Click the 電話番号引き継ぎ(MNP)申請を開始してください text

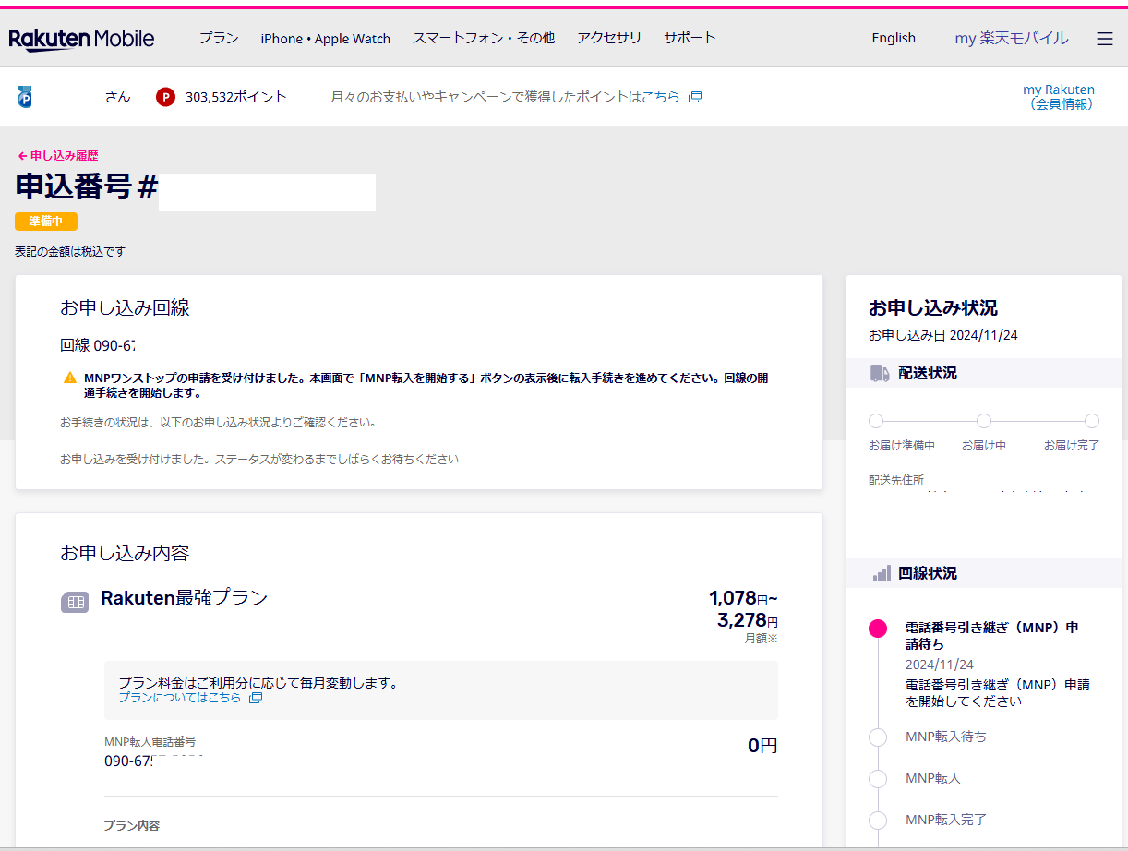point(998,693)
